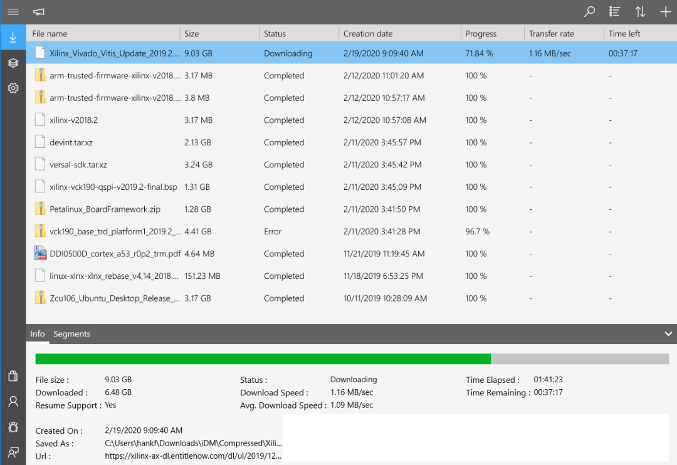Open the user account icon
Viewport: 677px width, 465px height.
coord(13,402)
